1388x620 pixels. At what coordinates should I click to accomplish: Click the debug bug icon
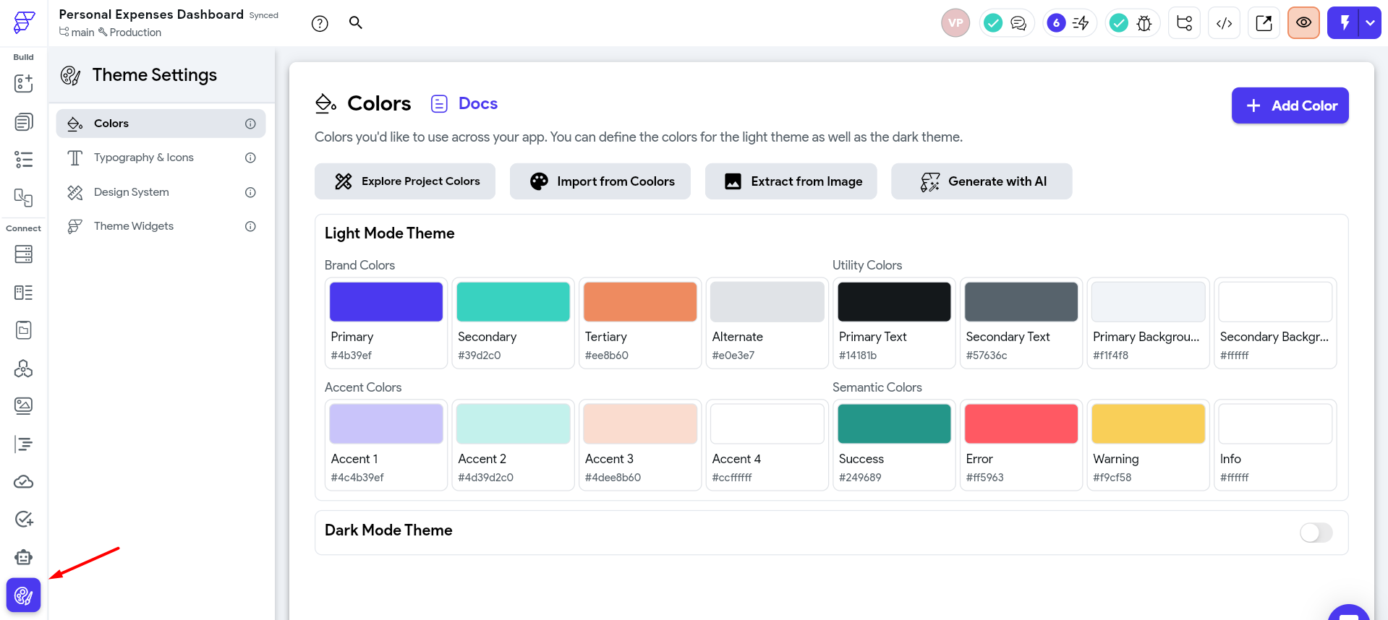pos(1144,23)
